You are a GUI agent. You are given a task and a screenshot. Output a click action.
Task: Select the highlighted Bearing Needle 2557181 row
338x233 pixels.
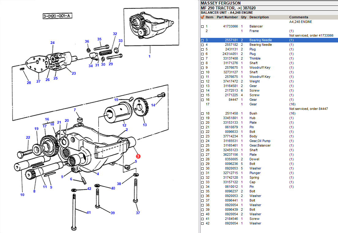tap(260, 40)
